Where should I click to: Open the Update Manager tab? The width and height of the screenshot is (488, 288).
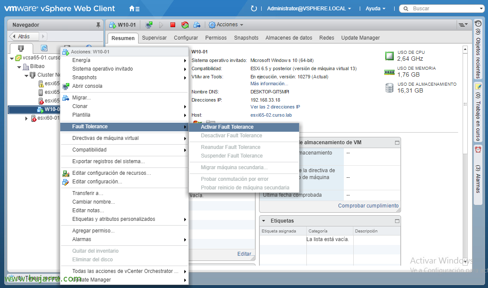(x=360, y=38)
